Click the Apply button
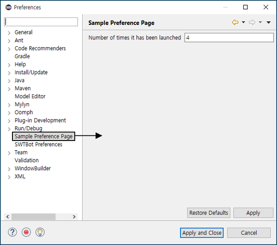 click(253, 213)
